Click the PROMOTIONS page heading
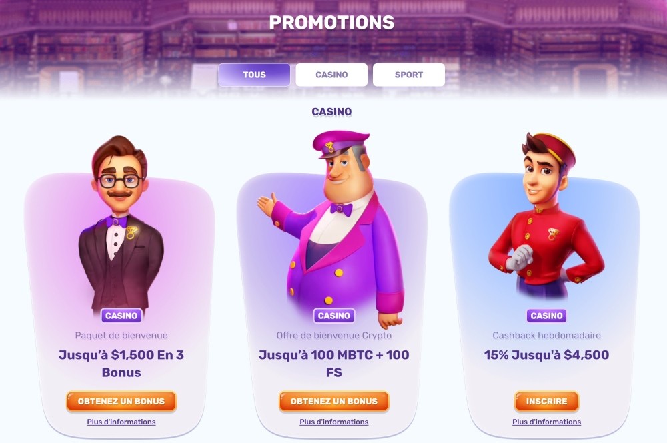The height and width of the screenshot is (443, 667). pos(331,23)
